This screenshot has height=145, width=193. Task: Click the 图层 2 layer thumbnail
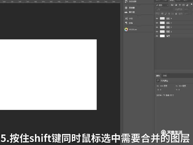(x=162, y=27)
